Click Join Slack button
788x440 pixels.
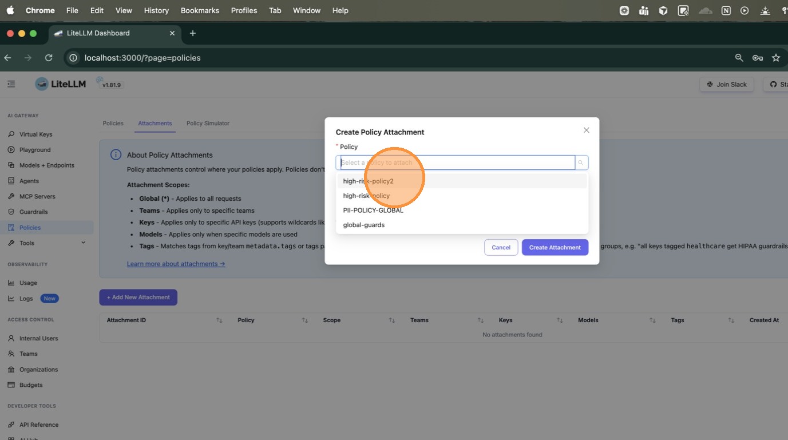coord(727,84)
